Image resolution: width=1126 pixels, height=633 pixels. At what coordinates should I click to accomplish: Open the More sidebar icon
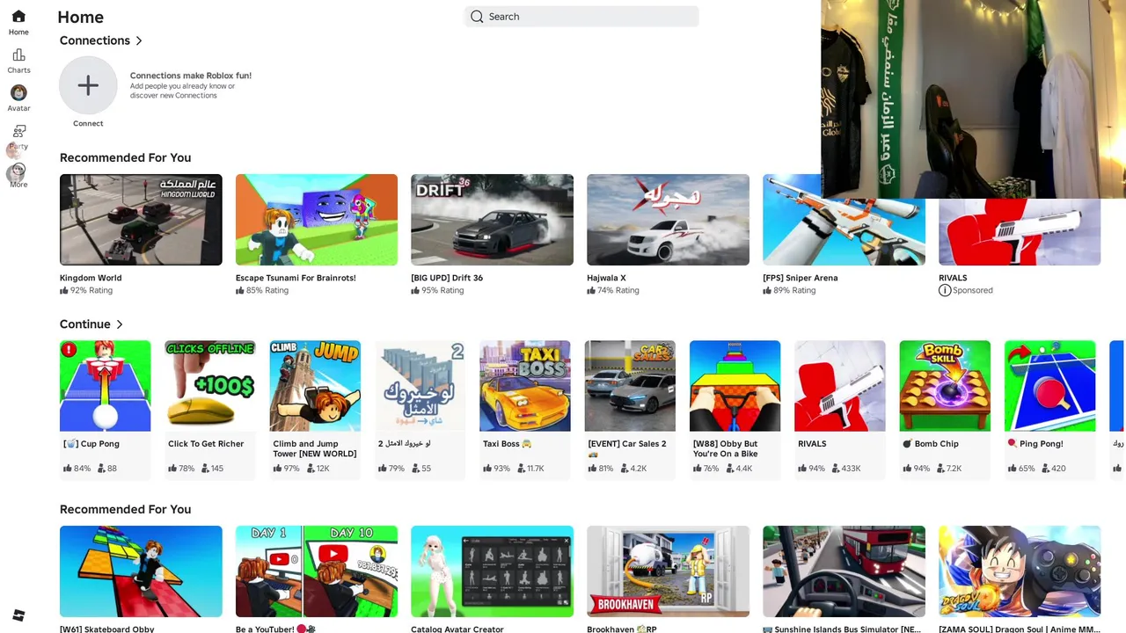point(18,170)
